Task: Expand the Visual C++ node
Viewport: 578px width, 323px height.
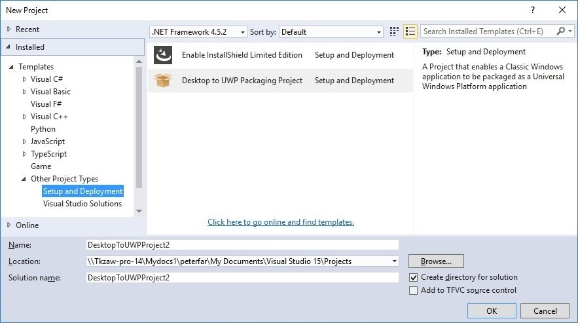Action: click(24, 117)
